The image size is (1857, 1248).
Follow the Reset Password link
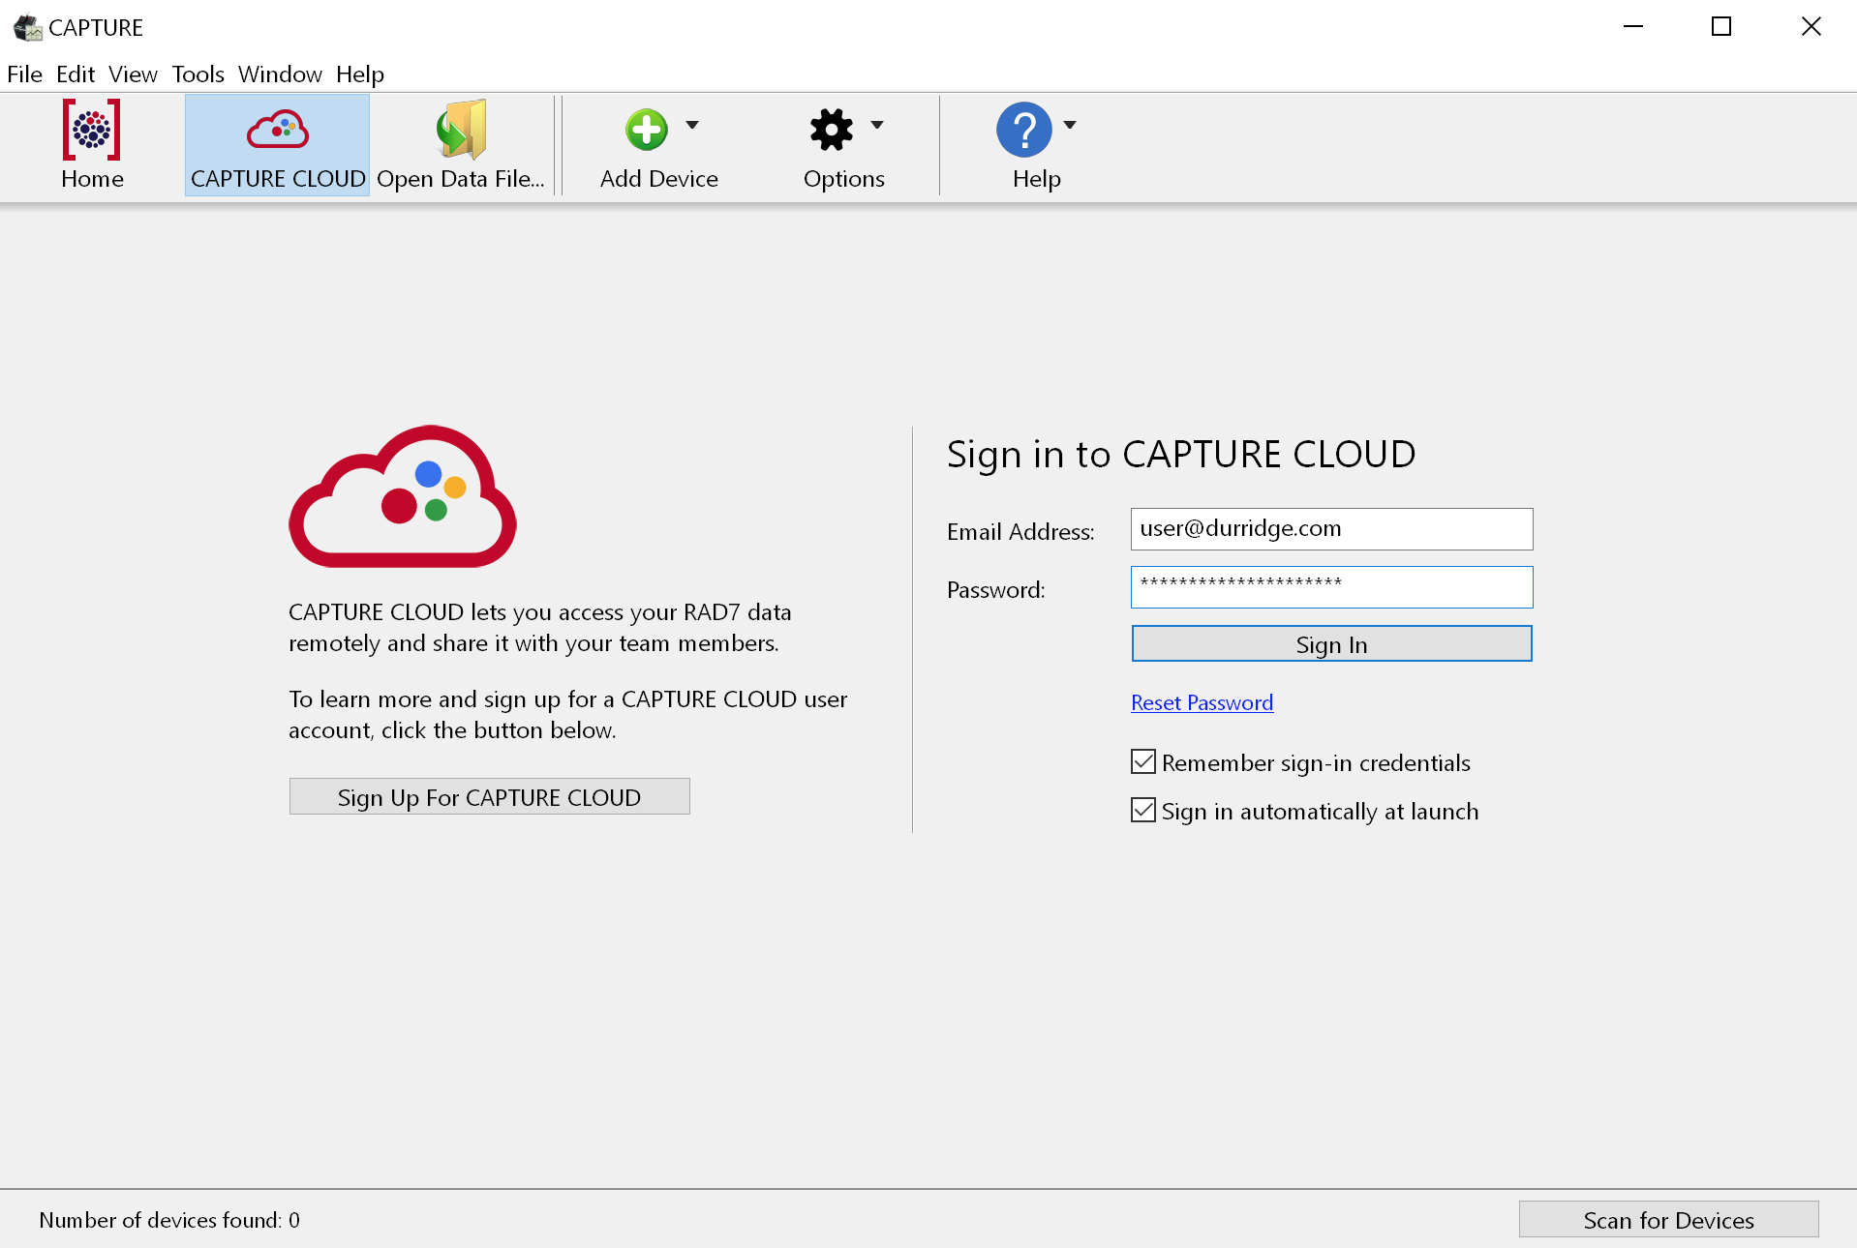pos(1202,703)
